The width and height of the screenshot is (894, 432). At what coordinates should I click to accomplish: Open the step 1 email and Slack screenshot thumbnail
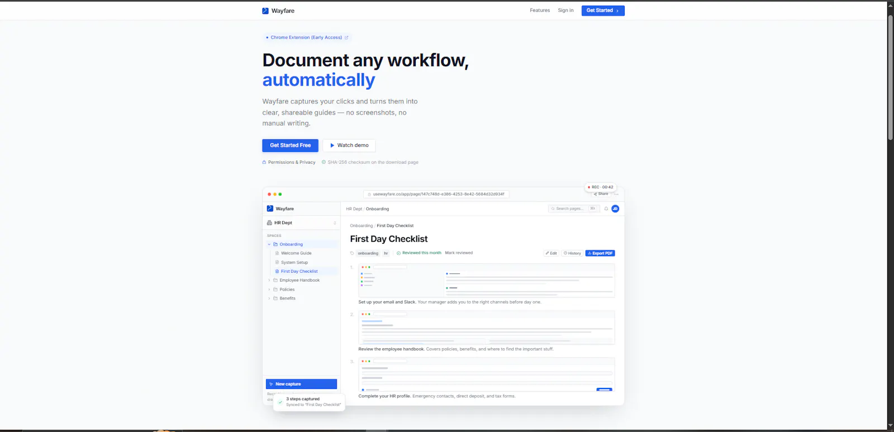486,281
